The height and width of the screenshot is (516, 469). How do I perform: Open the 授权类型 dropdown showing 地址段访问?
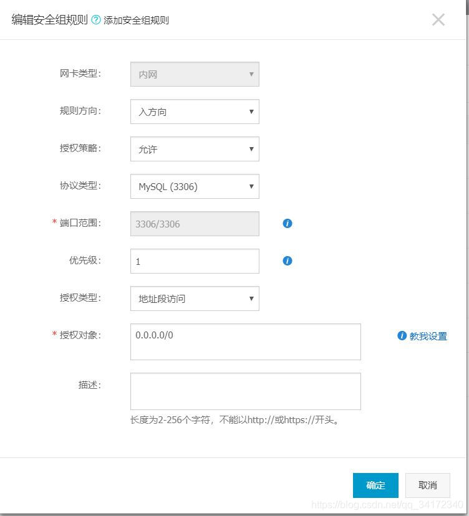(195, 299)
